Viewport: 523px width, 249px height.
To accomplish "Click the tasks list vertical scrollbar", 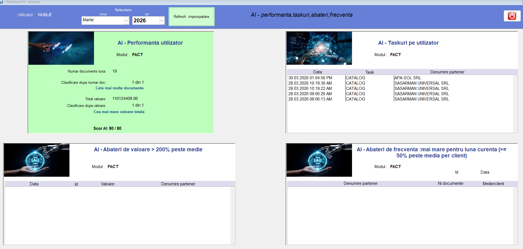I will (515, 103).
